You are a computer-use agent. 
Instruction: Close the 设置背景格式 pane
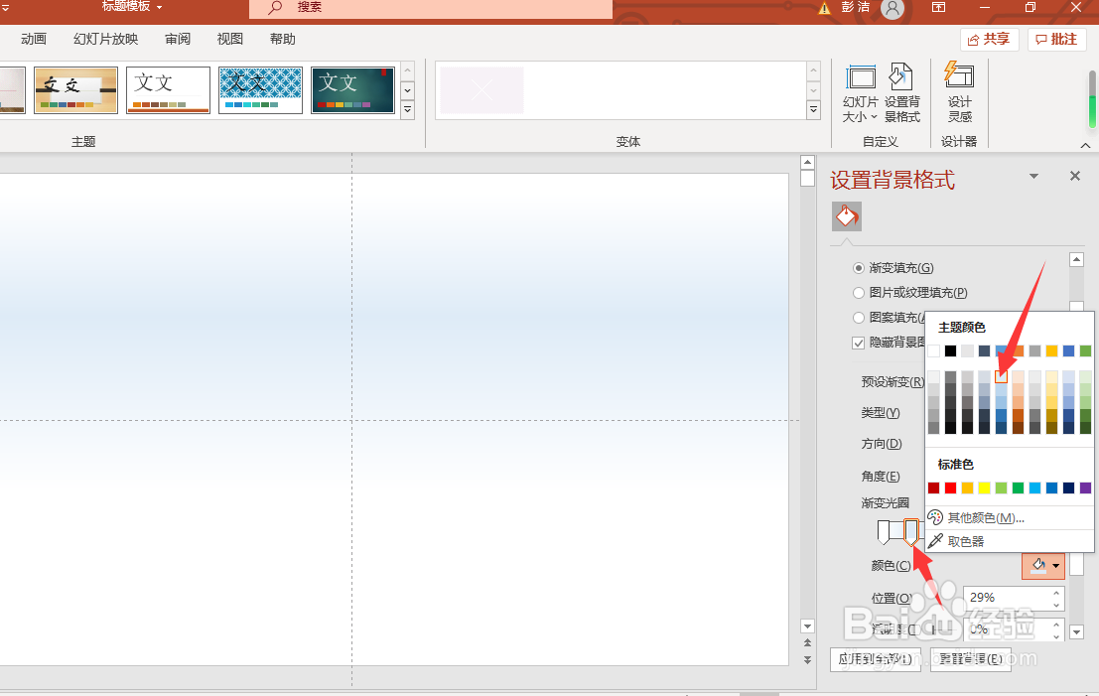tap(1075, 176)
